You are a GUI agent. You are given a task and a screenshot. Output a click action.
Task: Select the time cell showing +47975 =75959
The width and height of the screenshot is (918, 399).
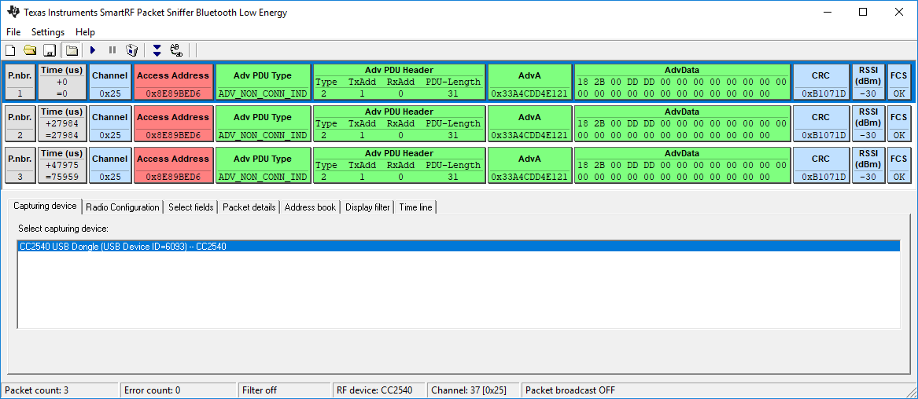click(63, 165)
